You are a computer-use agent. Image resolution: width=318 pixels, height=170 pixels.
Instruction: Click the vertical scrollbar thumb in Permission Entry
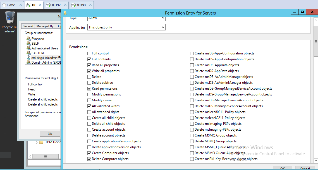pyautogui.click(x=316, y=41)
